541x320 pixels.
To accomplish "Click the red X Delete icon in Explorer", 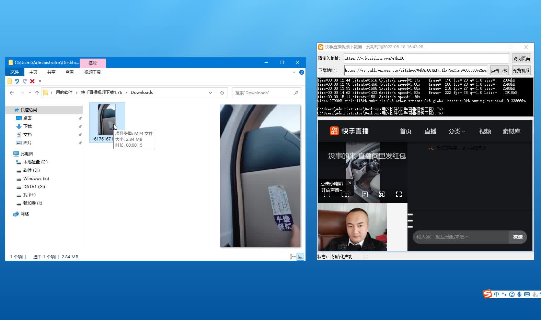I will (x=32, y=81).
